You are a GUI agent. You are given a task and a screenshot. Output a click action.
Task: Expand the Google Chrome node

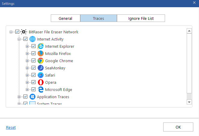point(27,61)
